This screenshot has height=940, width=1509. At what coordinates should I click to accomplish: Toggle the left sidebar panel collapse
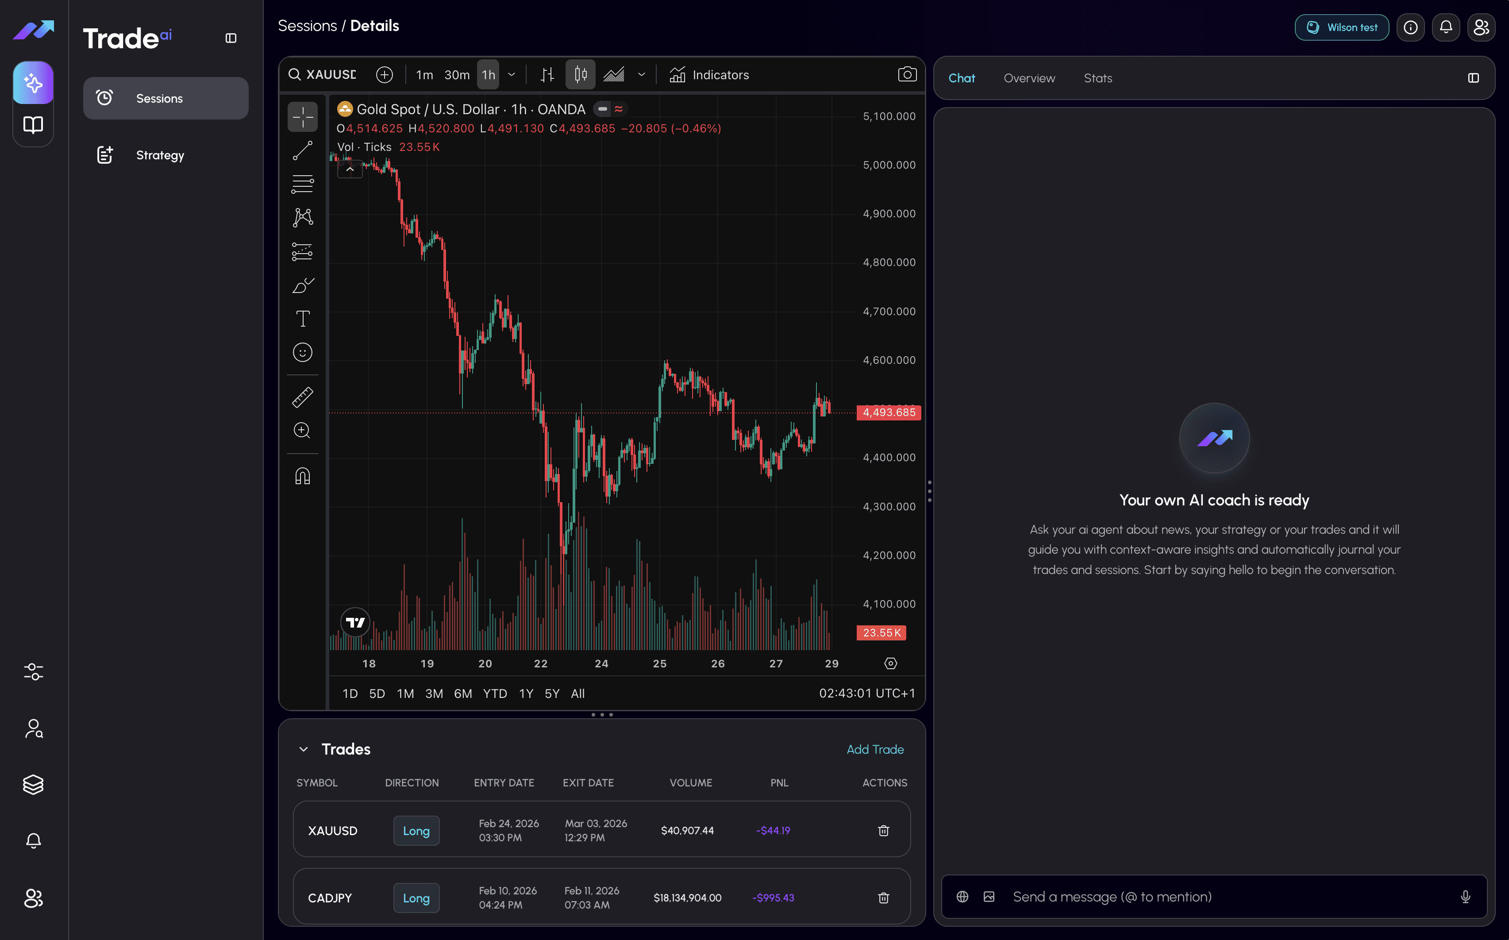tap(231, 38)
